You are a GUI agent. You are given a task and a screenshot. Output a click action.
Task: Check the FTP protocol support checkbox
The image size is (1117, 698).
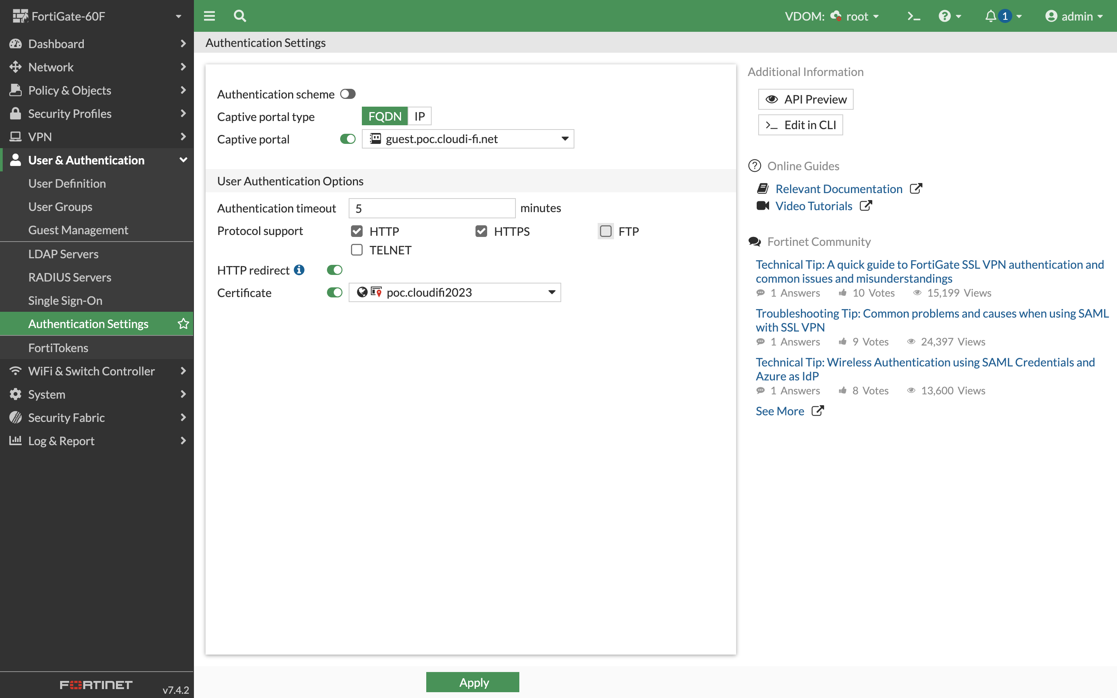[605, 231]
